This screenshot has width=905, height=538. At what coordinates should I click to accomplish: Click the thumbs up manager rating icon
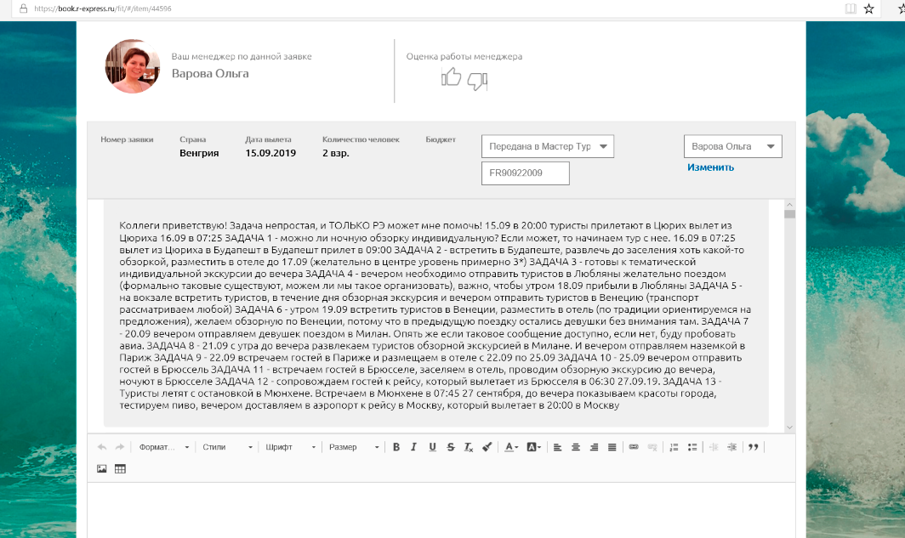pyautogui.click(x=451, y=79)
